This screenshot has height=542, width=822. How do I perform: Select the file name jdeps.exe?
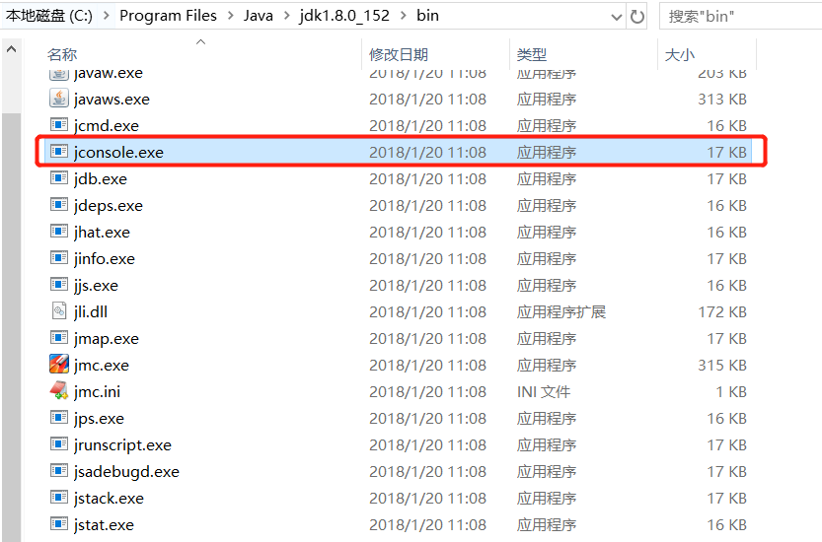click(x=109, y=206)
